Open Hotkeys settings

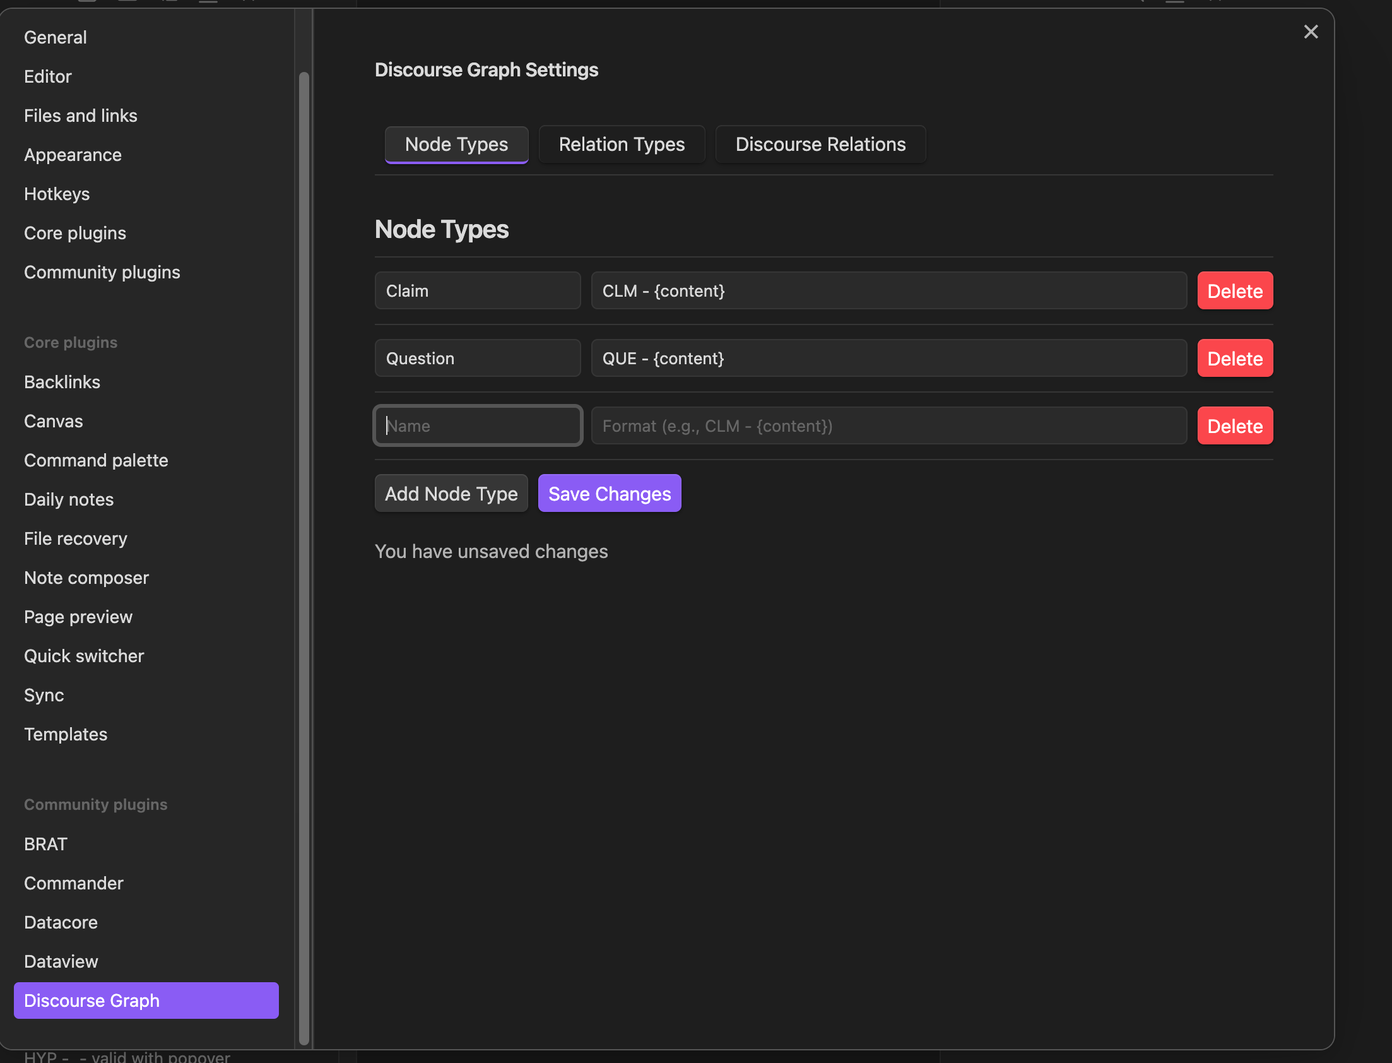pos(57,194)
